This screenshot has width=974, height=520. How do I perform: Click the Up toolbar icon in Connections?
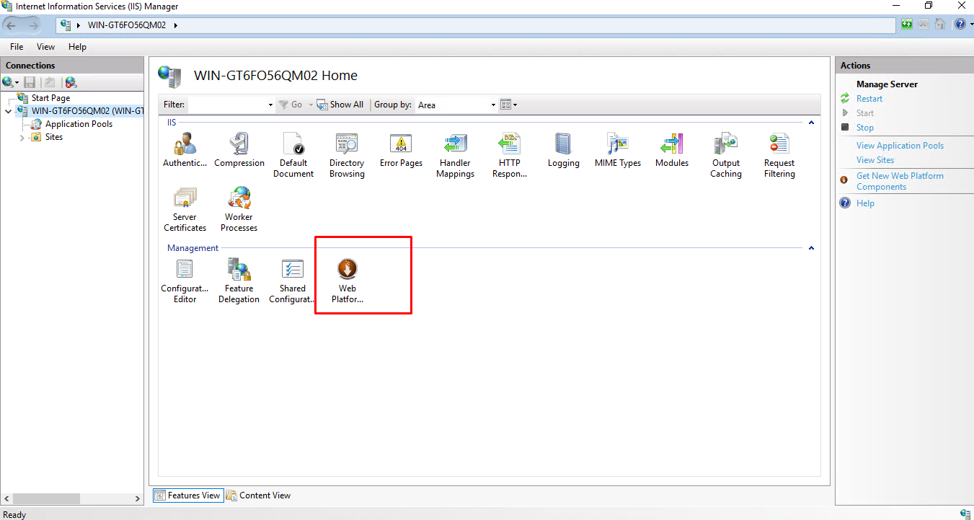[x=50, y=83]
